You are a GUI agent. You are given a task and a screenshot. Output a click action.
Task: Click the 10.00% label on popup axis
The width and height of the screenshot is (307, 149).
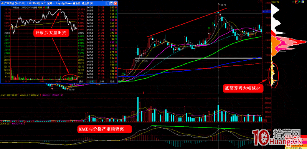pos(81,9)
